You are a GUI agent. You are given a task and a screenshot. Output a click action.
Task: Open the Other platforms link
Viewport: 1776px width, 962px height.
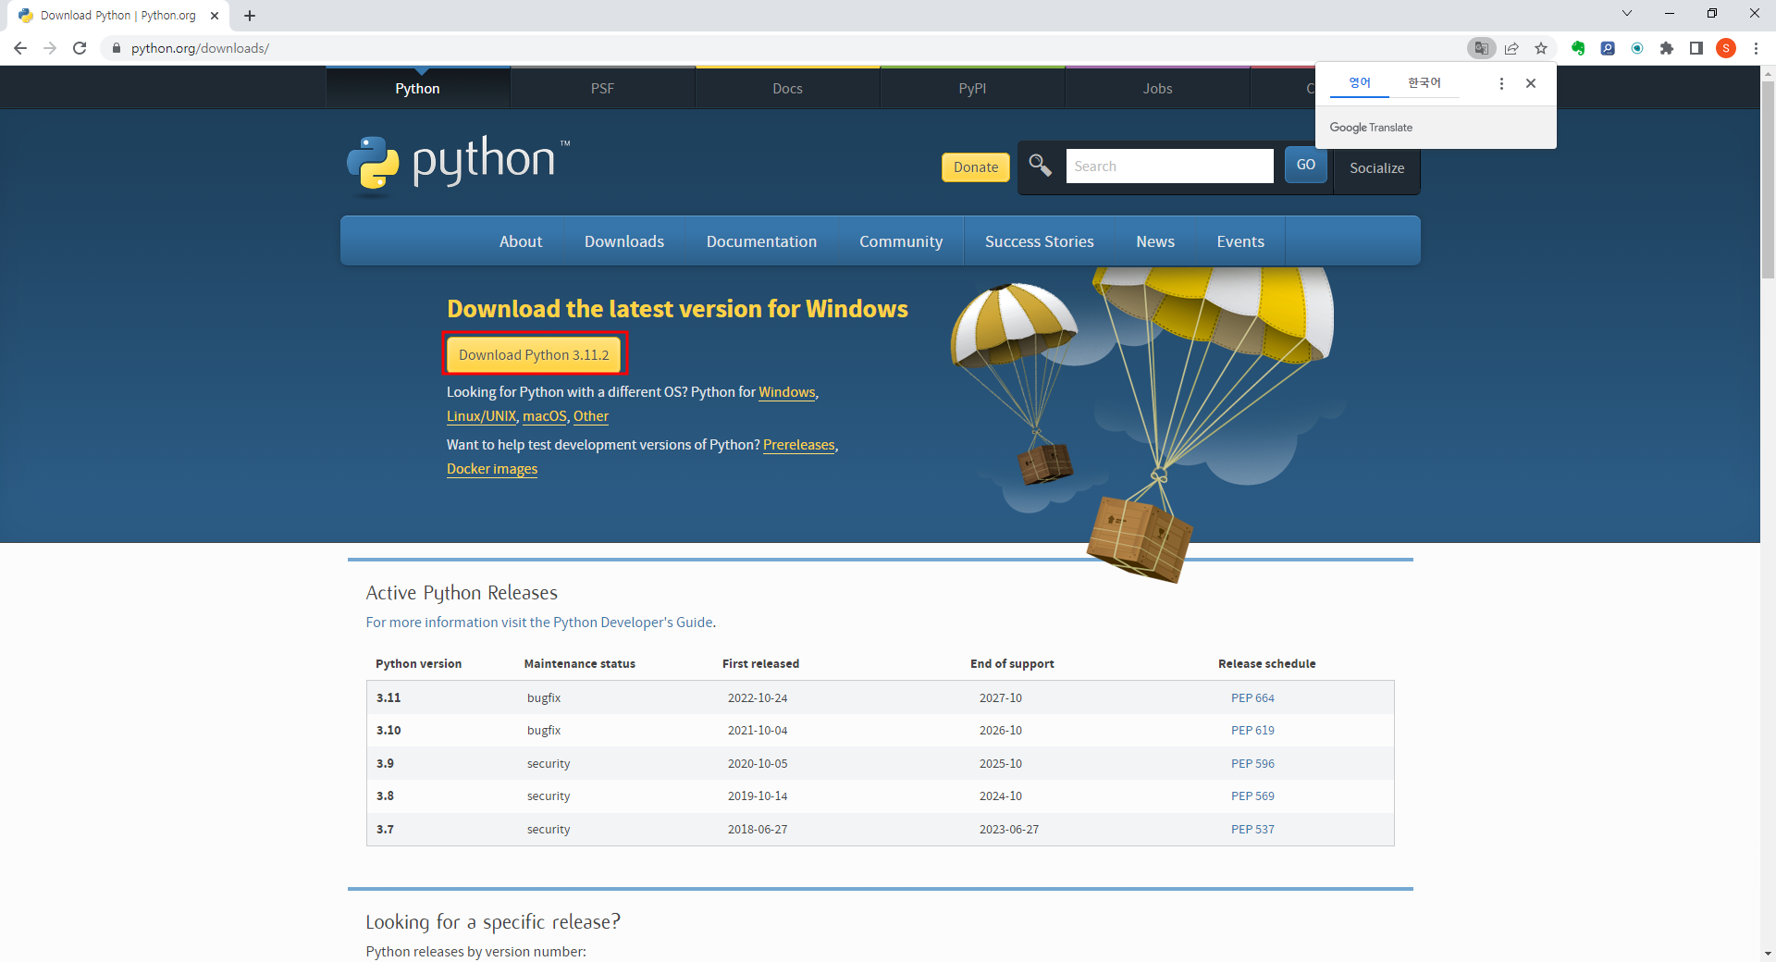(591, 416)
